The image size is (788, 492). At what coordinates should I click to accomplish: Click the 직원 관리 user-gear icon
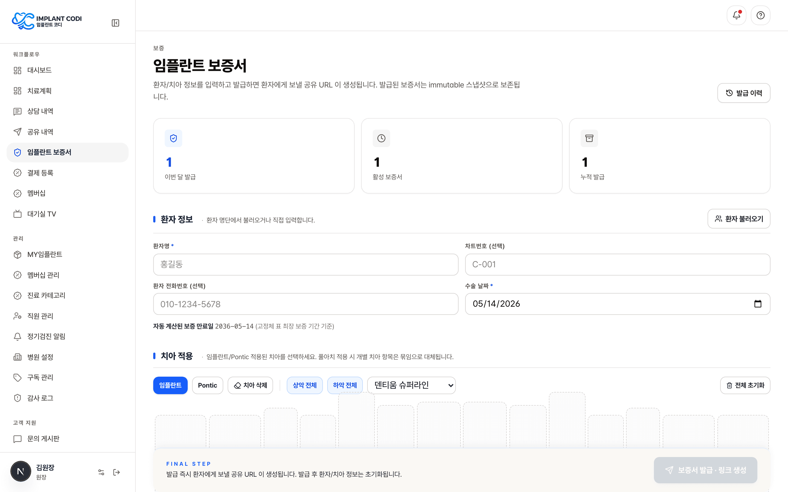18,316
